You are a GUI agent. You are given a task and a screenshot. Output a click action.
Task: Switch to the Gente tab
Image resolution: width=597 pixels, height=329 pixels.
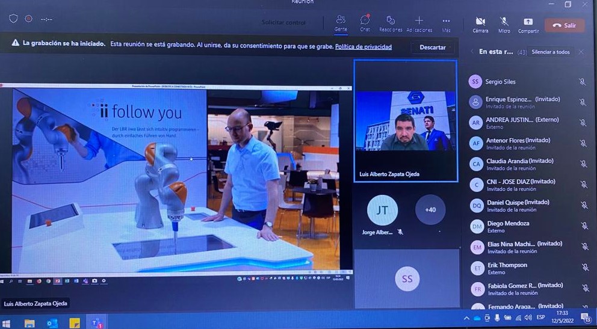click(341, 22)
